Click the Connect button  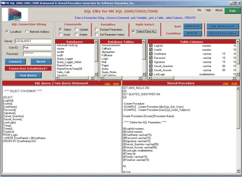click(15, 61)
